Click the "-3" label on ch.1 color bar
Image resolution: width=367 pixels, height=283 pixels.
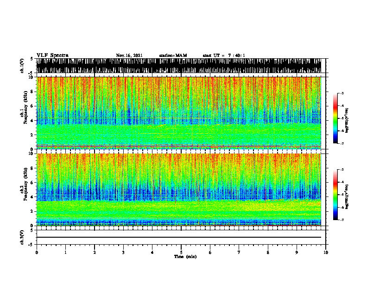point(342,93)
